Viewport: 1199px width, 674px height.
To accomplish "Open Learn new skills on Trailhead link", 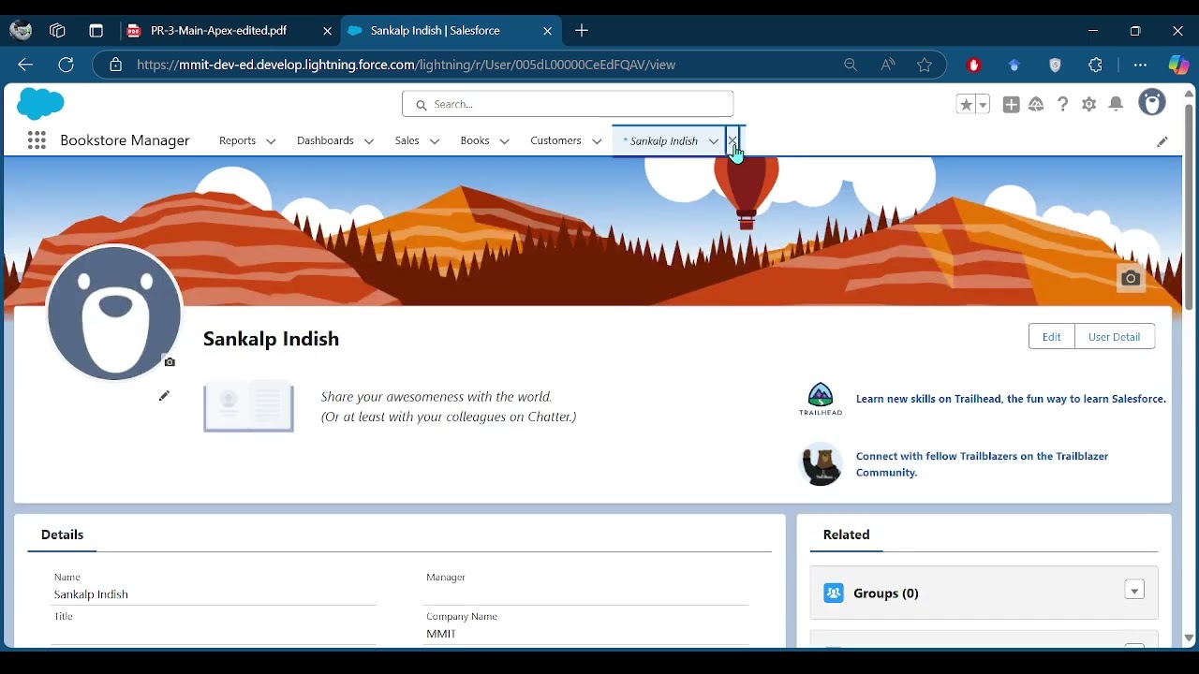I will (x=1011, y=399).
